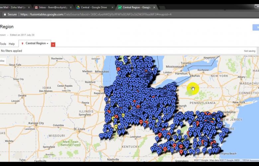Close the Zoho Mail browser tab
Image resolution: width=259 pixels, height=166 pixels.
pyautogui.click(x=29, y=7)
